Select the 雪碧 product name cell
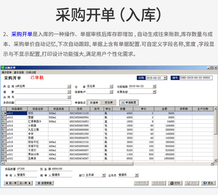 coord(38,117)
